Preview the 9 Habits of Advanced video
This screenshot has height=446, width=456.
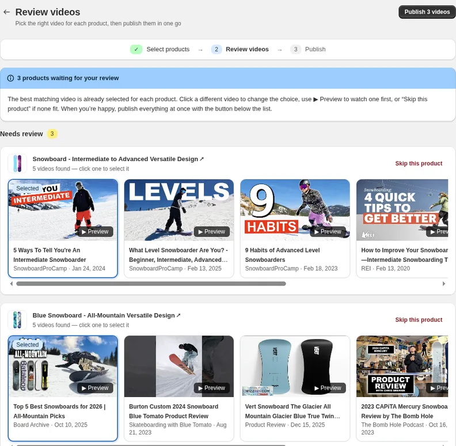point(328,232)
